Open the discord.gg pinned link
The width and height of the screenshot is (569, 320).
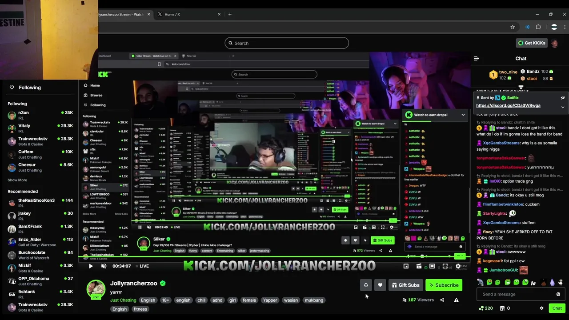click(508, 106)
